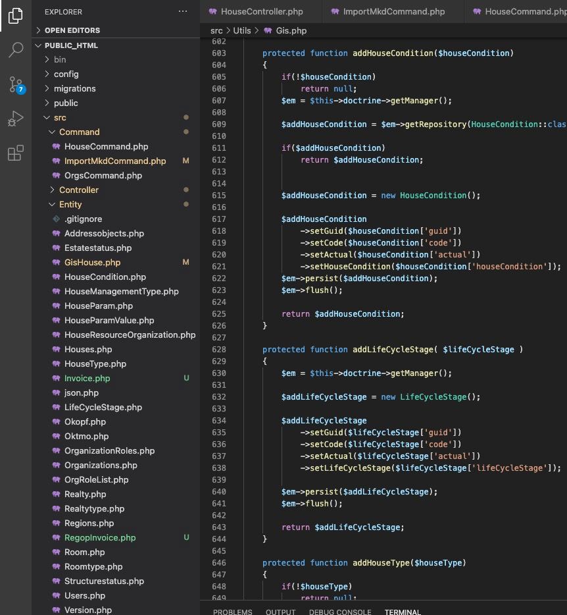Click PHP icon on HouseController.php tab

point(212,11)
